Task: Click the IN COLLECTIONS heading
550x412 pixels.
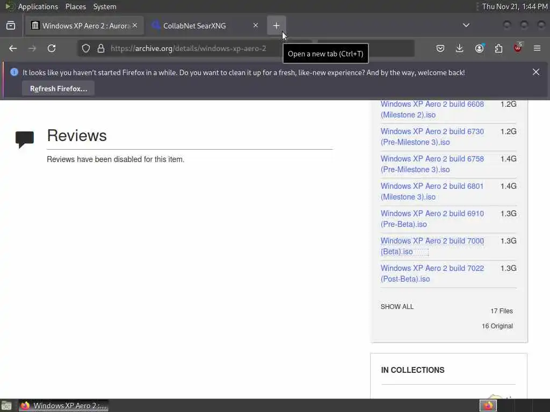Action: [412, 370]
